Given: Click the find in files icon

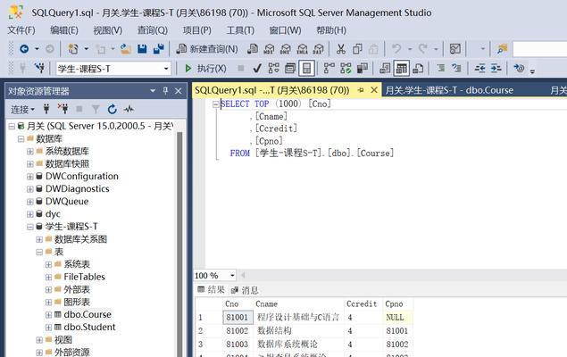Looking at the screenshot, I should point(502,49).
